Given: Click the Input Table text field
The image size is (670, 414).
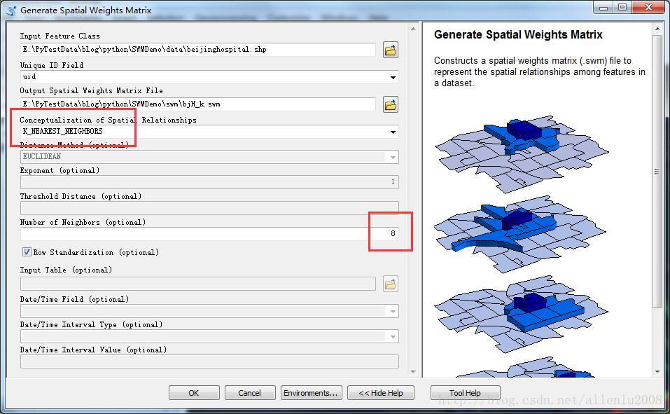Looking at the screenshot, I should (198, 284).
